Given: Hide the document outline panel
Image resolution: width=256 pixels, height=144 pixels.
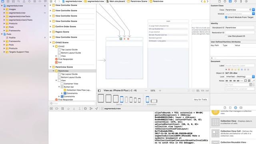Looking at the screenshot, I should tap(99, 91).
